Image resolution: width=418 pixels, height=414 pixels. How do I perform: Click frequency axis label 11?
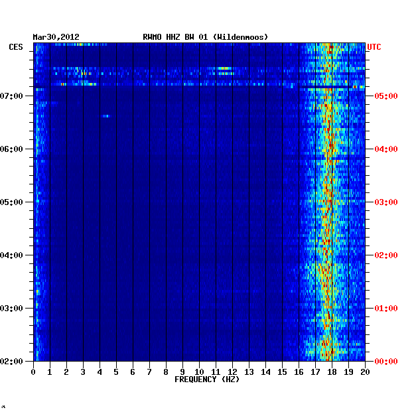pyautogui.click(x=216, y=372)
